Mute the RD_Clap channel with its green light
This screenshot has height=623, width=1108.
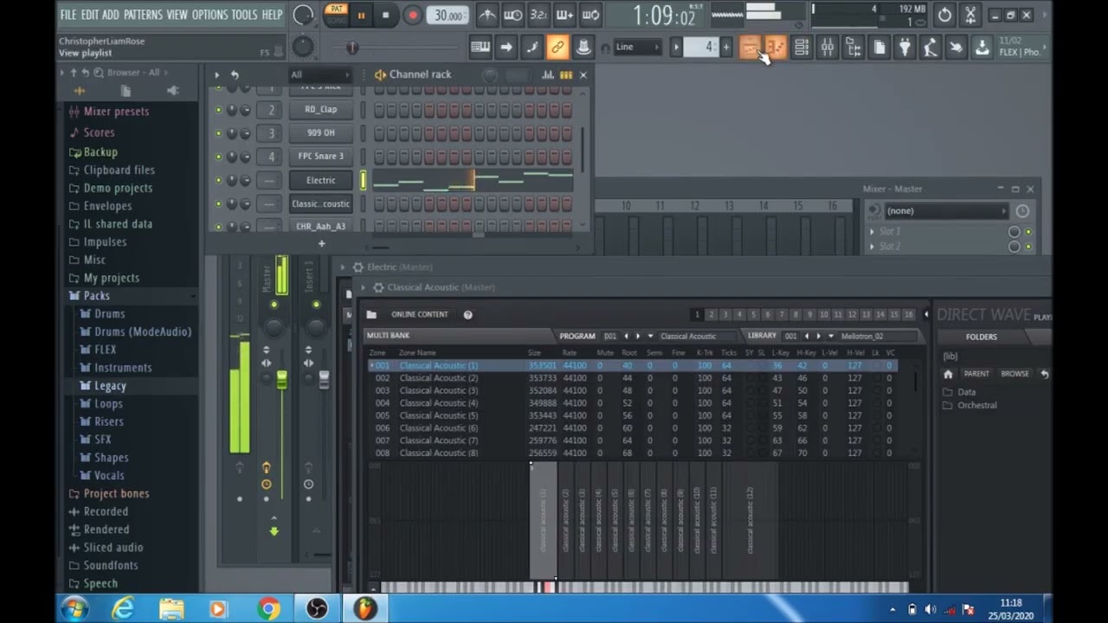pos(218,110)
